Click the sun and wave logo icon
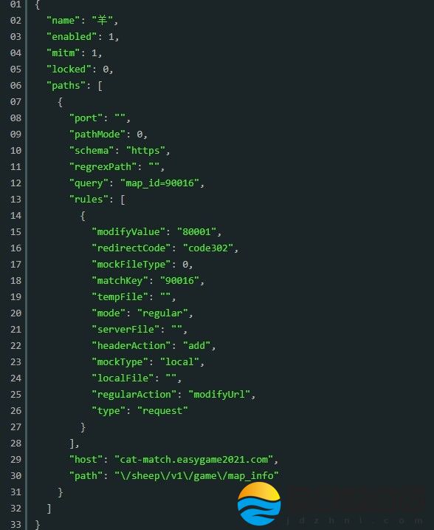The image size is (434, 530). pos(259,503)
